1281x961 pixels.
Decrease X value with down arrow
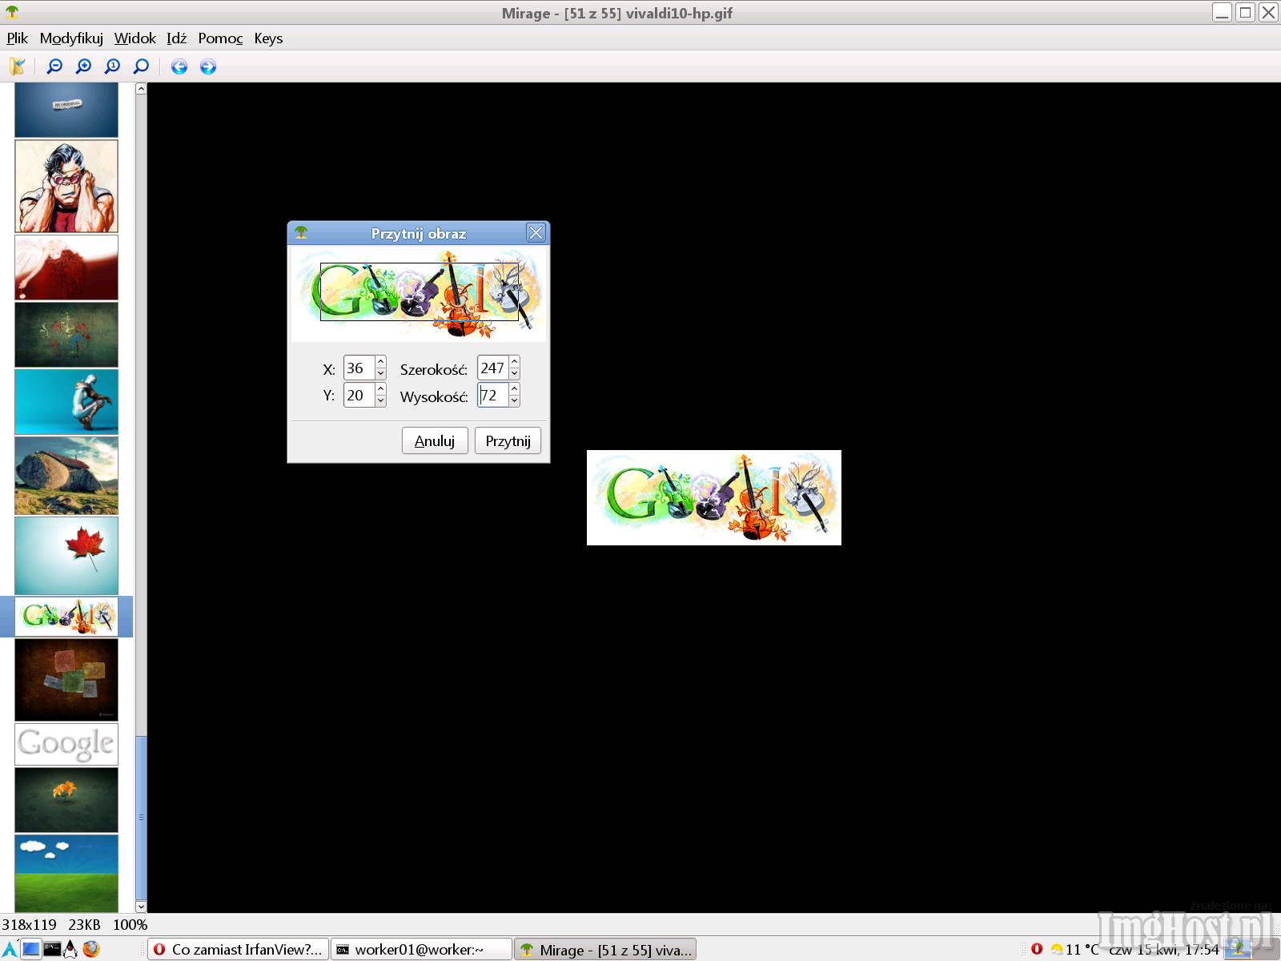[381, 374]
